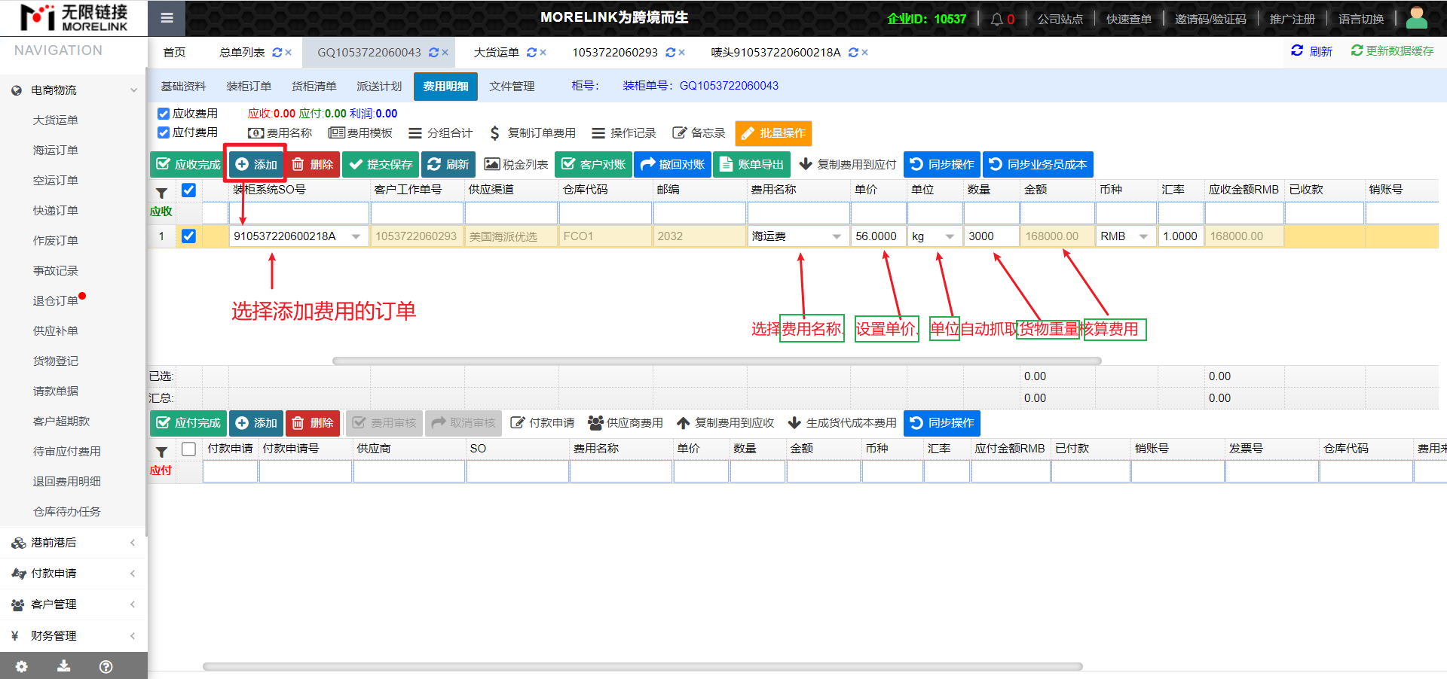Close the 唛头910537220600218A tab

point(864,53)
